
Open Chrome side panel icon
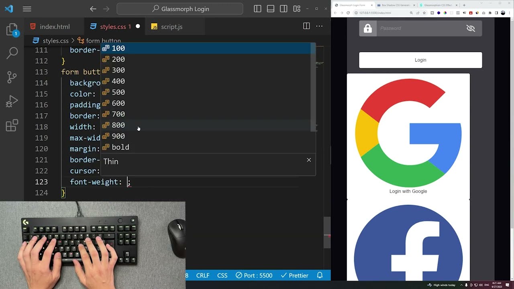point(496,13)
